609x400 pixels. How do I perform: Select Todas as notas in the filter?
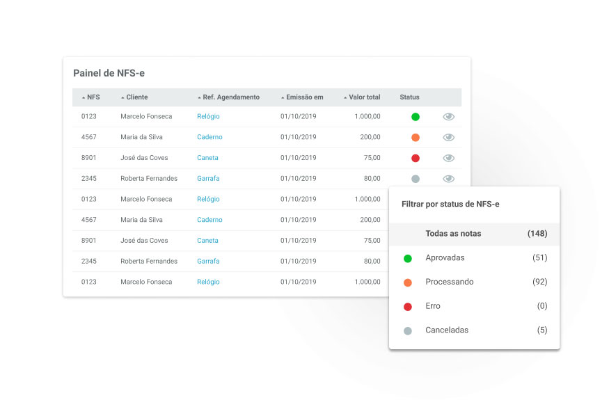point(474,234)
